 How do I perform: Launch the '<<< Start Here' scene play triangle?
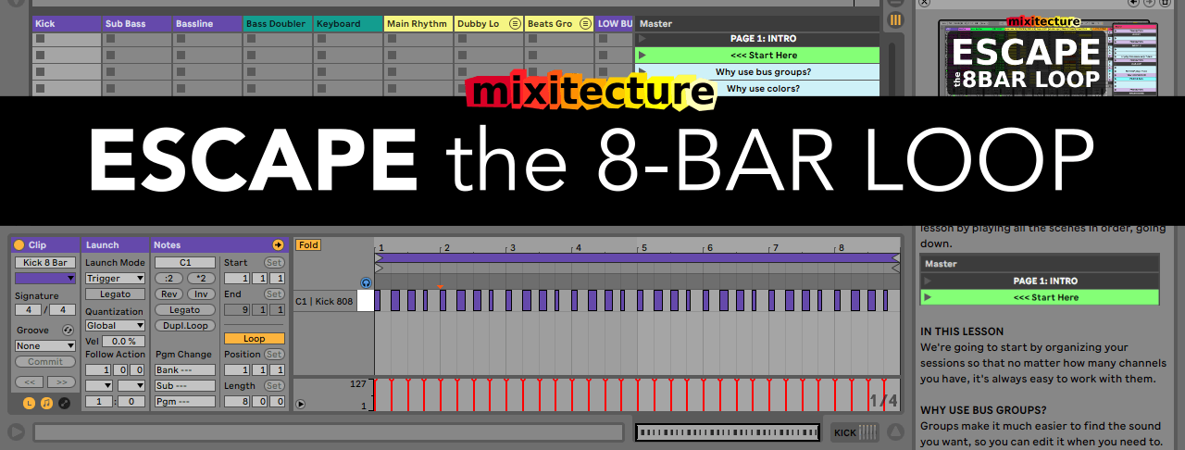tap(642, 56)
